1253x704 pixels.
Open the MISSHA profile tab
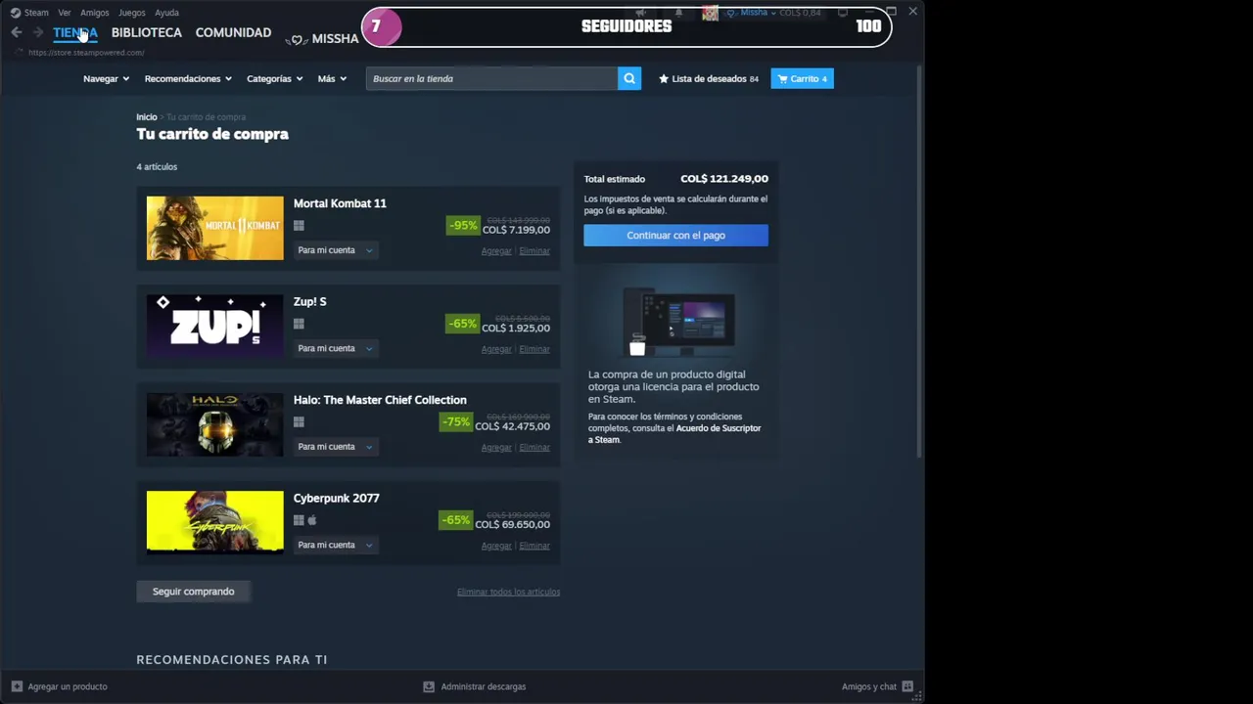(335, 38)
